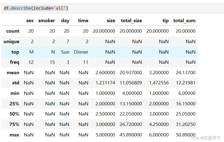Image resolution: width=224 pixels, height=142 pixels.
Task: Click 50% total_size value 22.050000
Action: [131, 114]
